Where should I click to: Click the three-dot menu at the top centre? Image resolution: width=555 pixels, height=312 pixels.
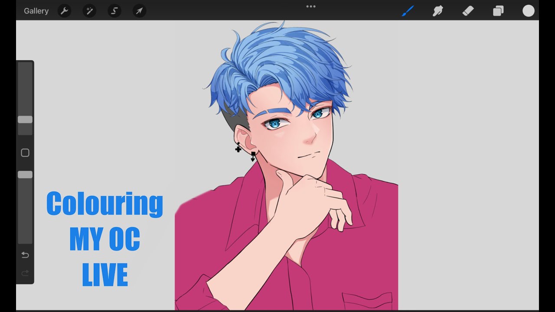pos(311,6)
